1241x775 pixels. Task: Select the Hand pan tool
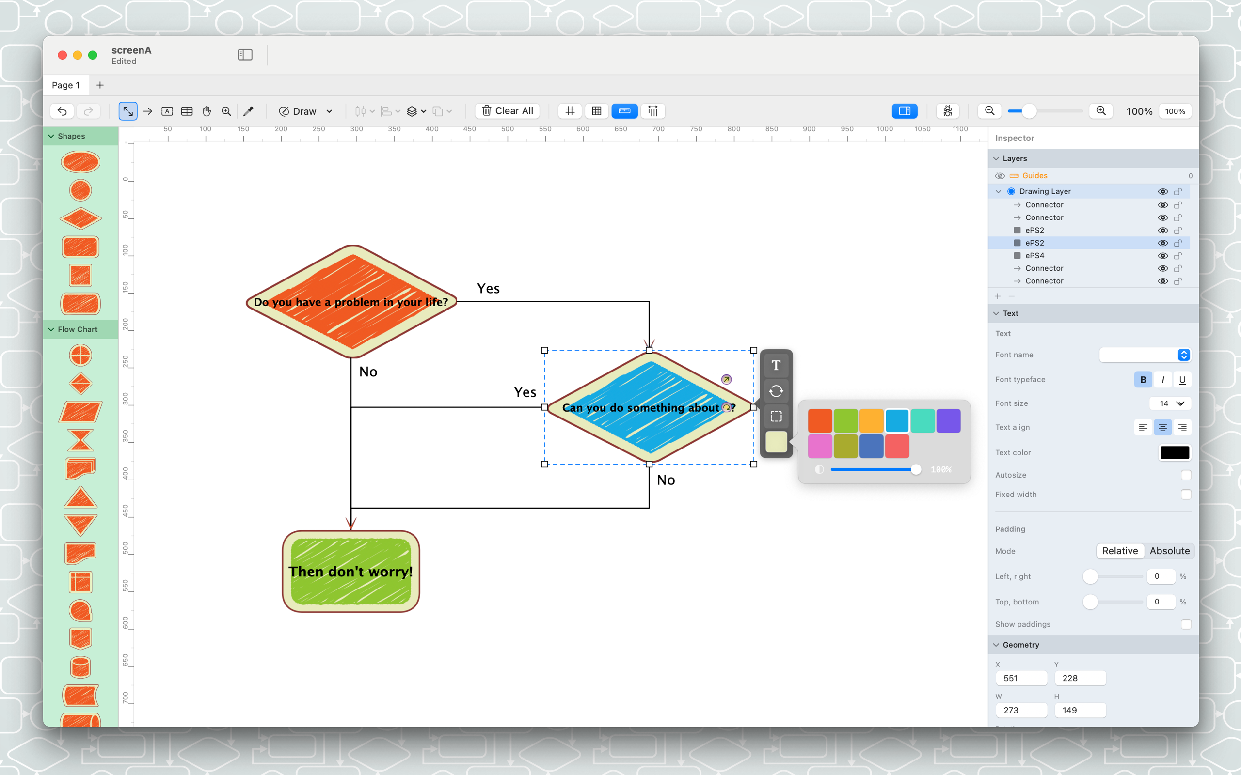point(207,111)
